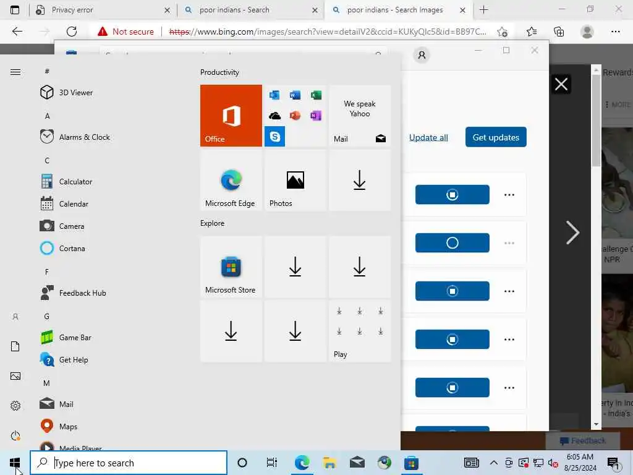Image resolution: width=633 pixels, height=475 pixels.
Task: Switch to 'poor indians - Search' tab
Action: click(x=250, y=10)
